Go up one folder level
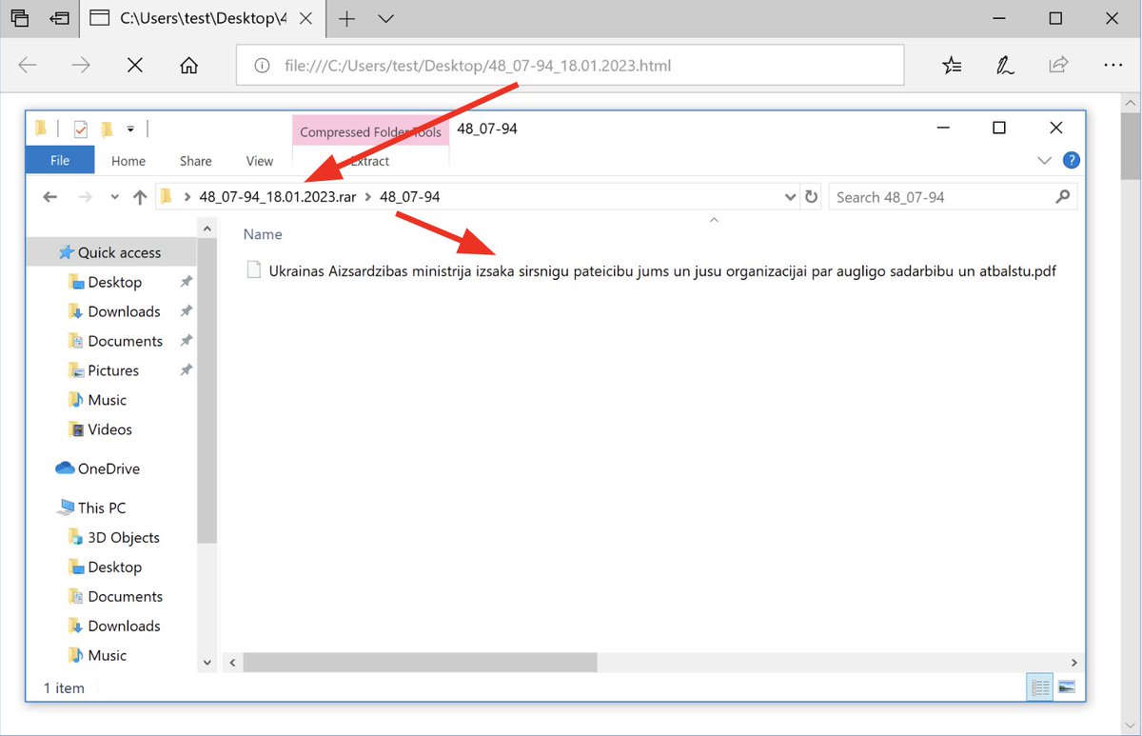This screenshot has height=736, width=1142. 140,197
